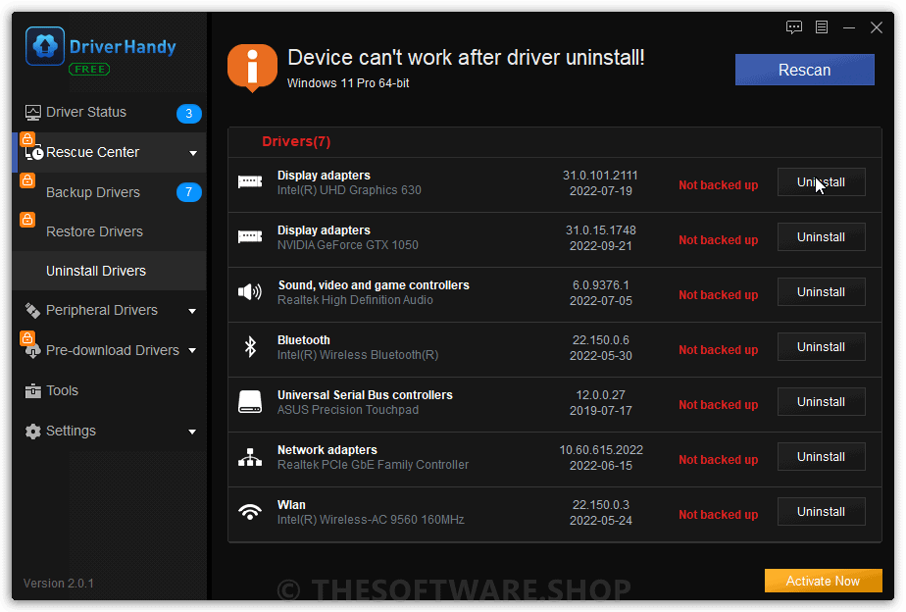Image resolution: width=906 pixels, height=612 pixels.
Task: Click the Bluetooth device icon
Action: tap(250, 347)
